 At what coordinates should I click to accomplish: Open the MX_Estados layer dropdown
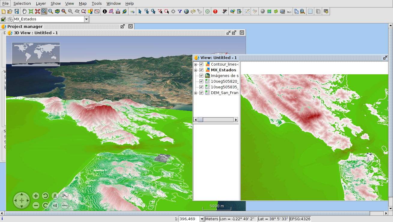[x=86, y=19]
